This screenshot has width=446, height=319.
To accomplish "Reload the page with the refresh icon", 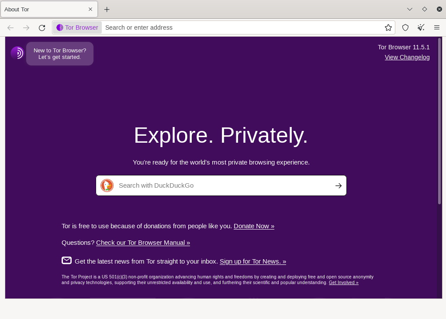I will pos(42,27).
